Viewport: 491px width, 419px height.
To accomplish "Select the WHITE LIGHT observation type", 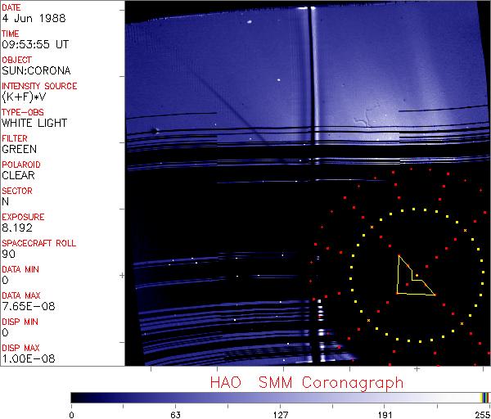I will 34,123.
